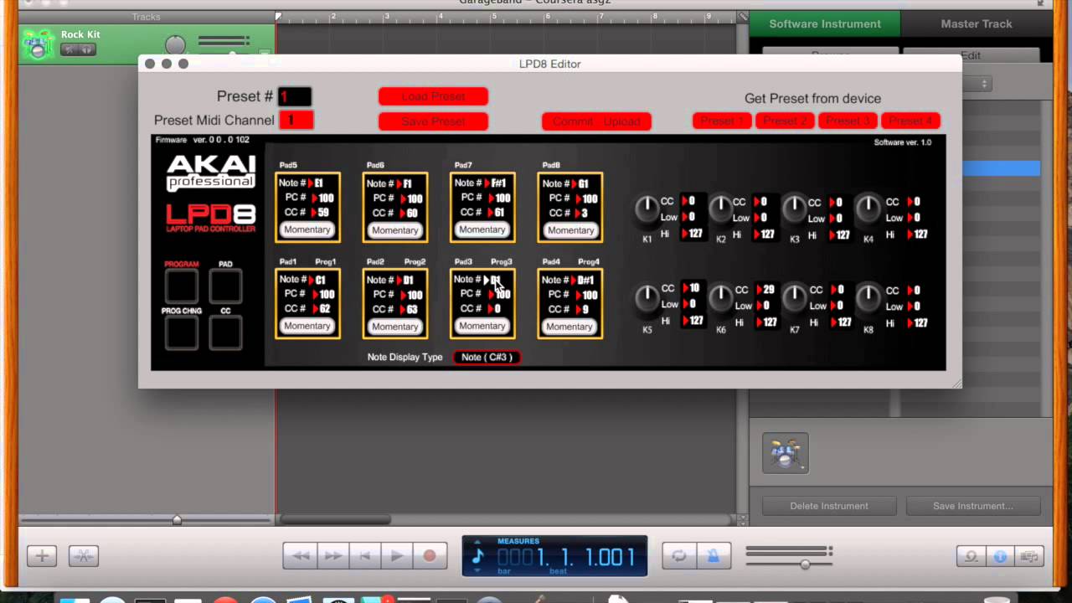Start playback with the play button

click(x=397, y=555)
